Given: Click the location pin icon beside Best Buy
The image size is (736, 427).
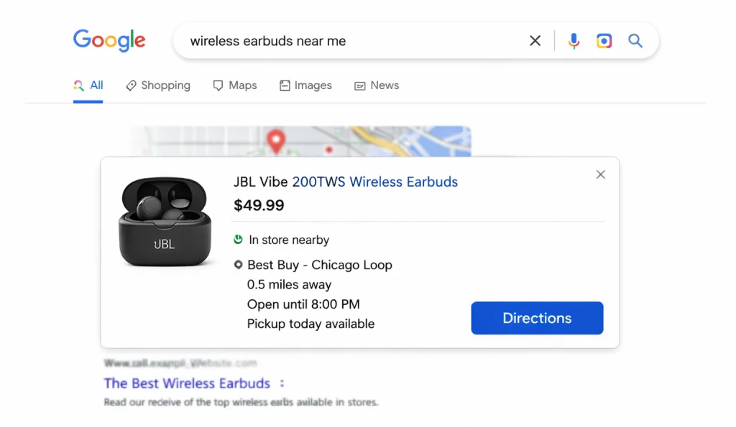Looking at the screenshot, I should 238,265.
